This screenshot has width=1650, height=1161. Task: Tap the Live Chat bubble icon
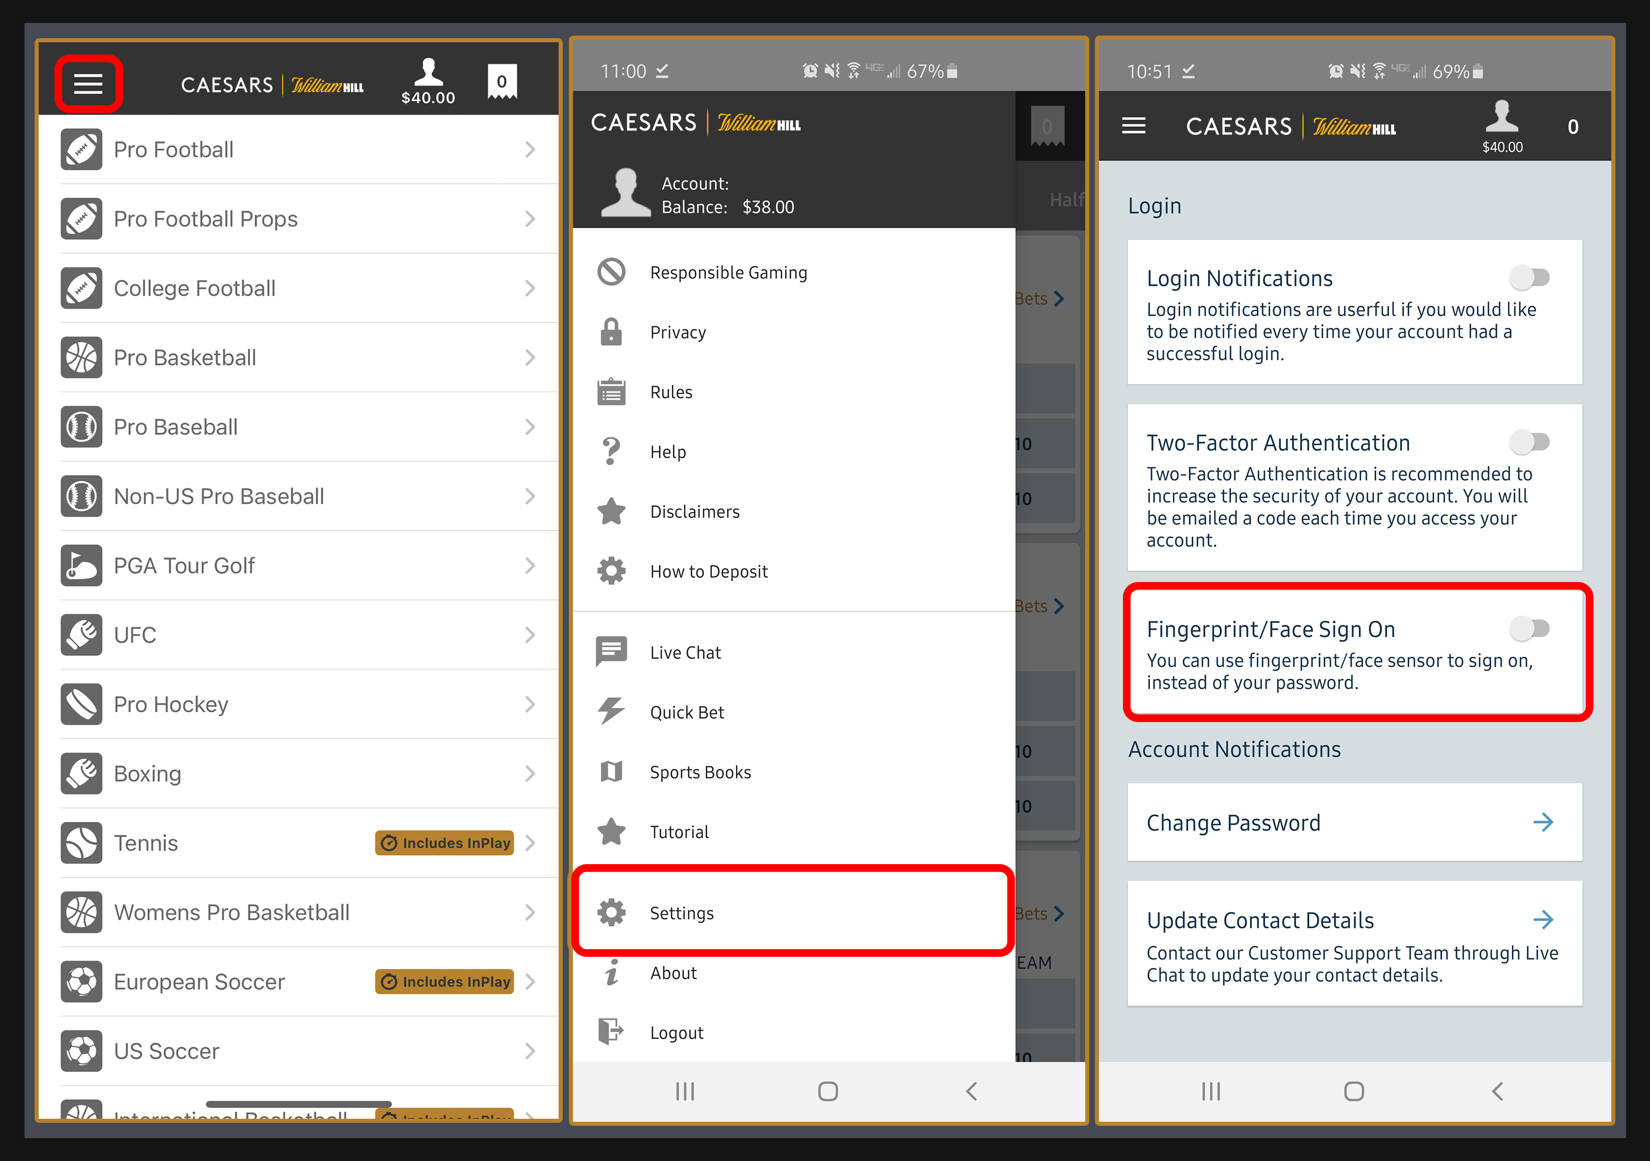(612, 652)
